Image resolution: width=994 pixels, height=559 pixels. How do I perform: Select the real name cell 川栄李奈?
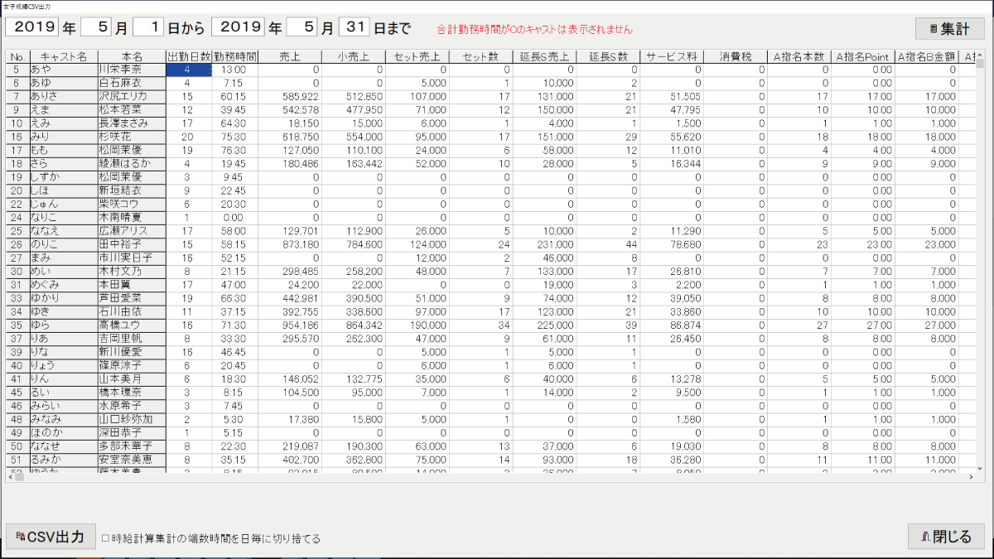tap(132, 70)
